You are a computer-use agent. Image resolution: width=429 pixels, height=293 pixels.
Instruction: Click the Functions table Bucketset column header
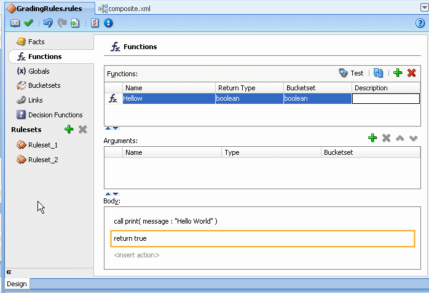pos(317,88)
